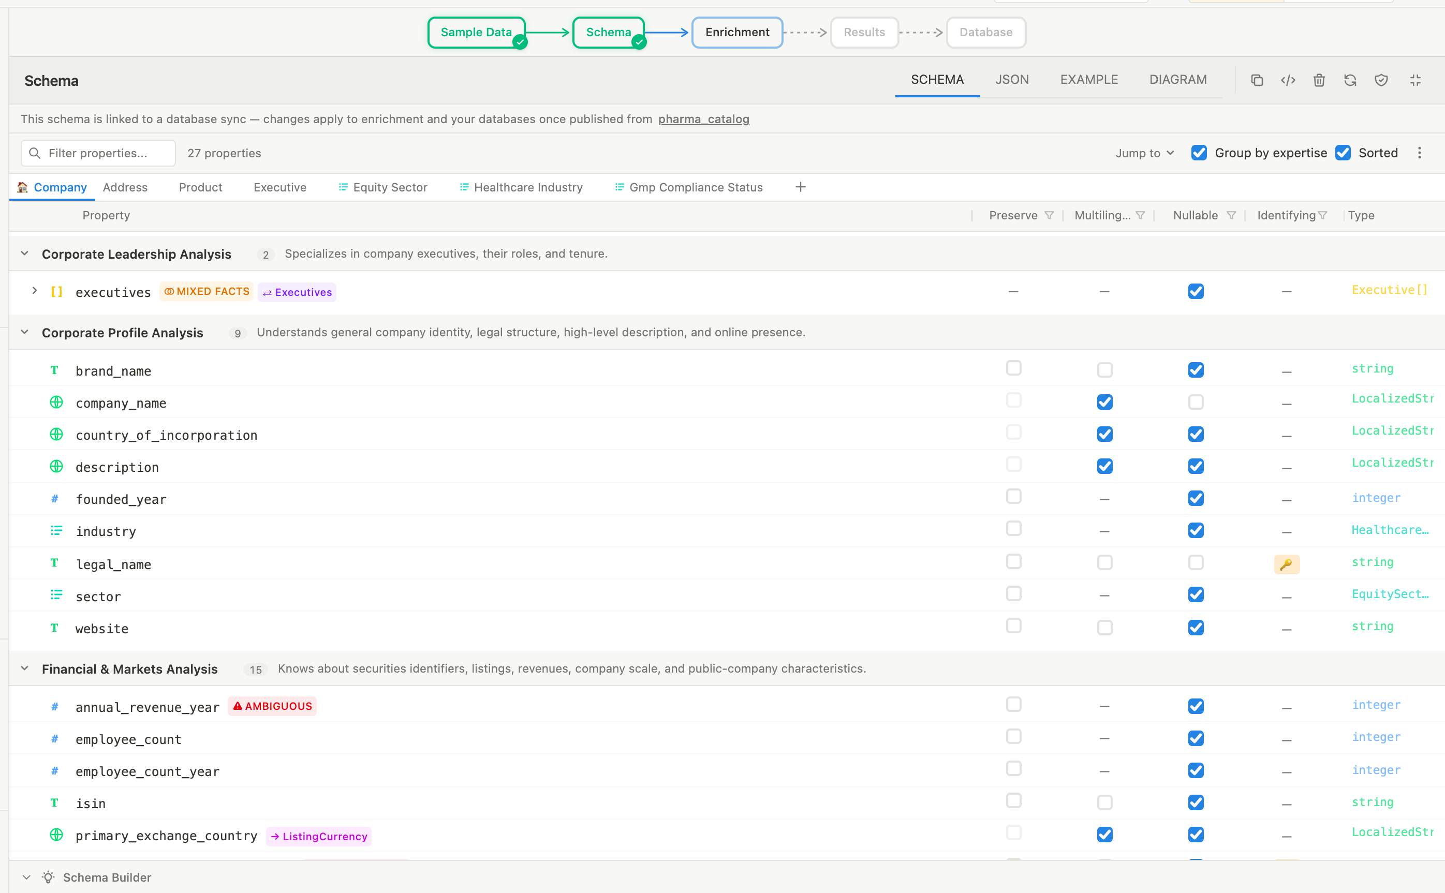Image resolution: width=1445 pixels, height=893 pixels.
Task: Uncheck Multilingual for company_name
Action: 1105,402
